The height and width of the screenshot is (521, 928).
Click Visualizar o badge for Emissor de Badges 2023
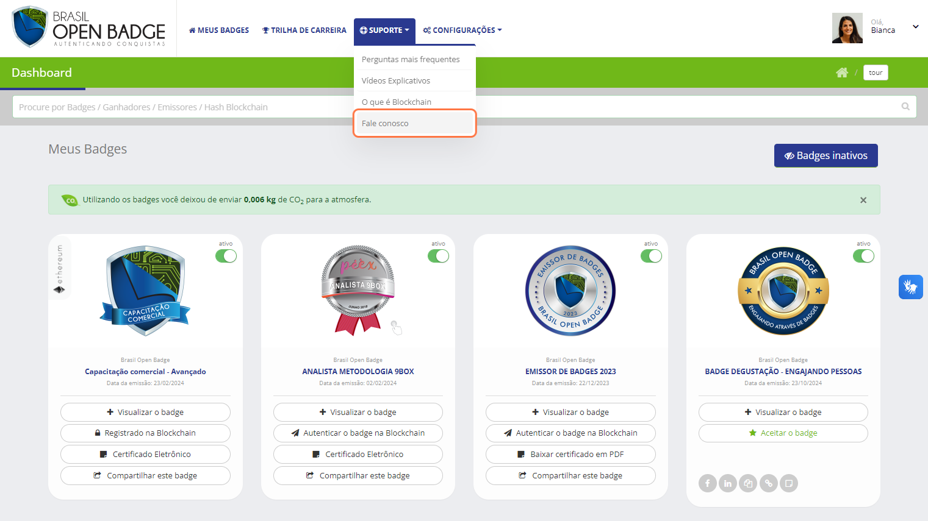click(570, 412)
